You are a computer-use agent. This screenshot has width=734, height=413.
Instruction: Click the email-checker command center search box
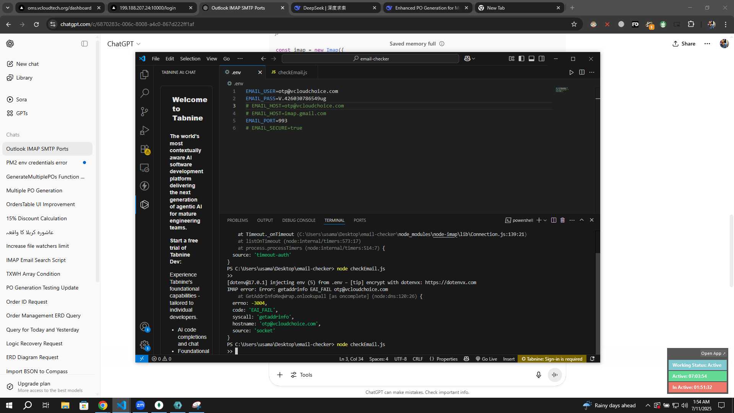[370, 59]
